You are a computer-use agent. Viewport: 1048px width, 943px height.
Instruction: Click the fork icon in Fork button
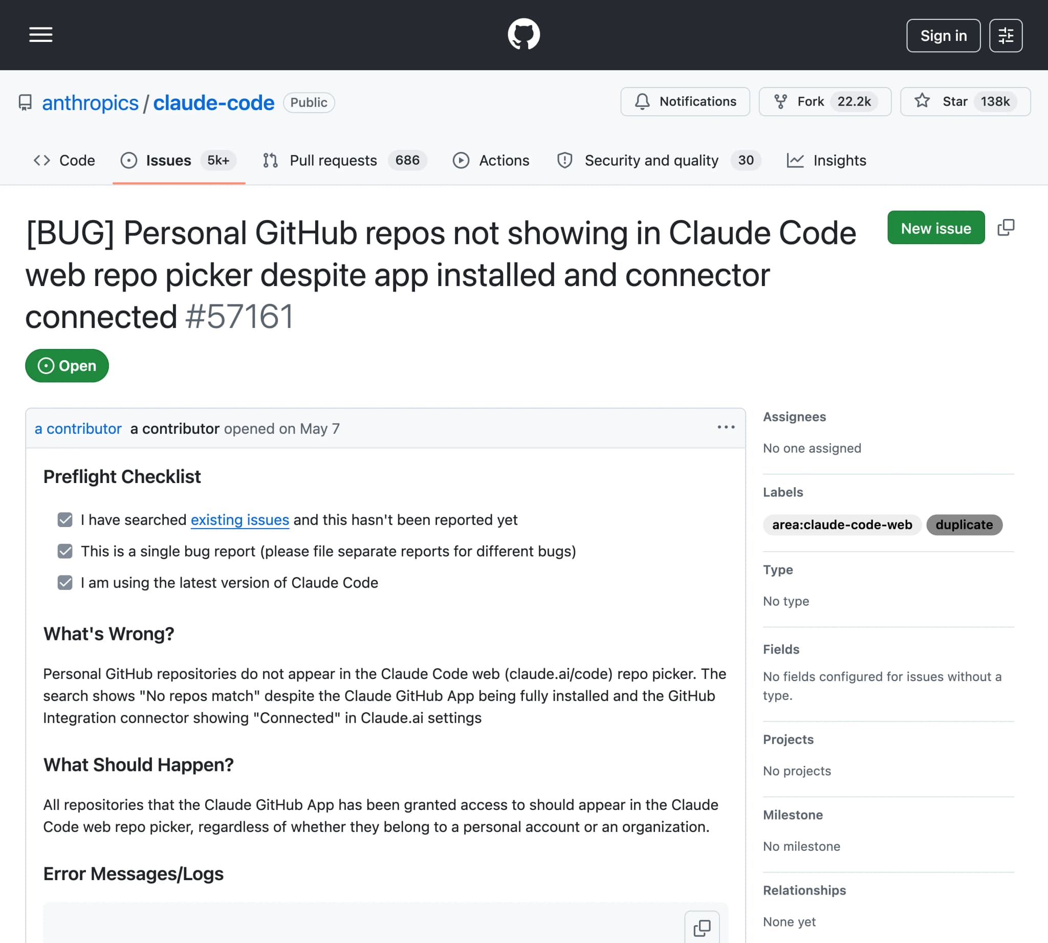pos(780,101)
